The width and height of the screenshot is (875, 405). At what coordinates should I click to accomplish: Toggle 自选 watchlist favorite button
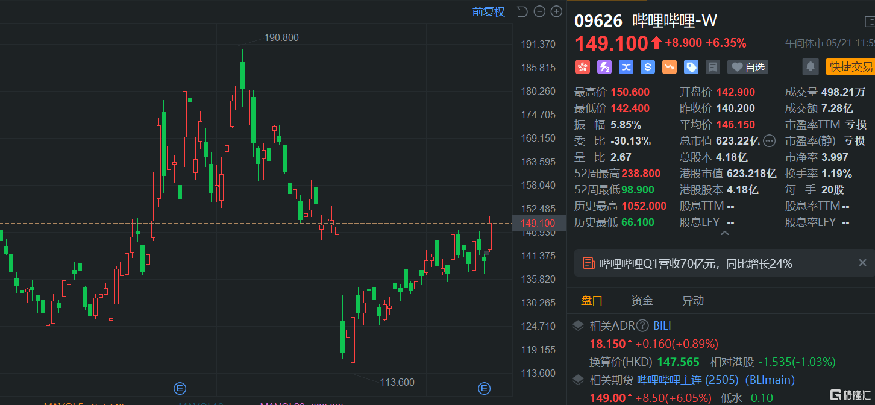[748, 67]
